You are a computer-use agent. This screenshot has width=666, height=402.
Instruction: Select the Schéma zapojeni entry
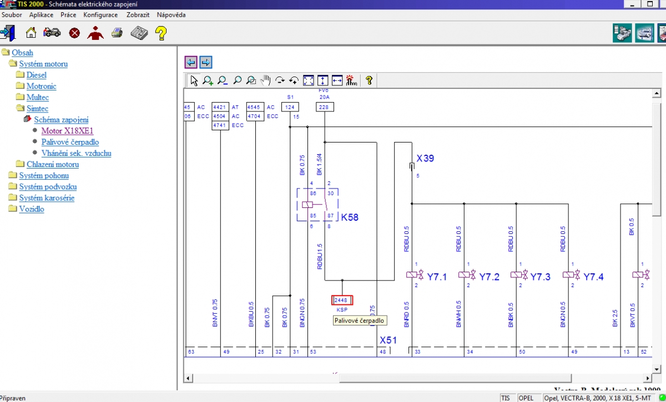(x=61, y=119)
